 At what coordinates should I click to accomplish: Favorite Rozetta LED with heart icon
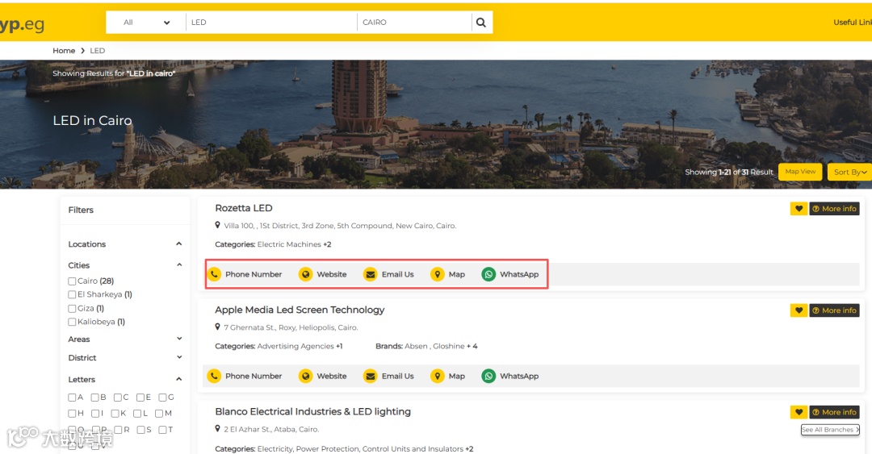tap(799, 208)
